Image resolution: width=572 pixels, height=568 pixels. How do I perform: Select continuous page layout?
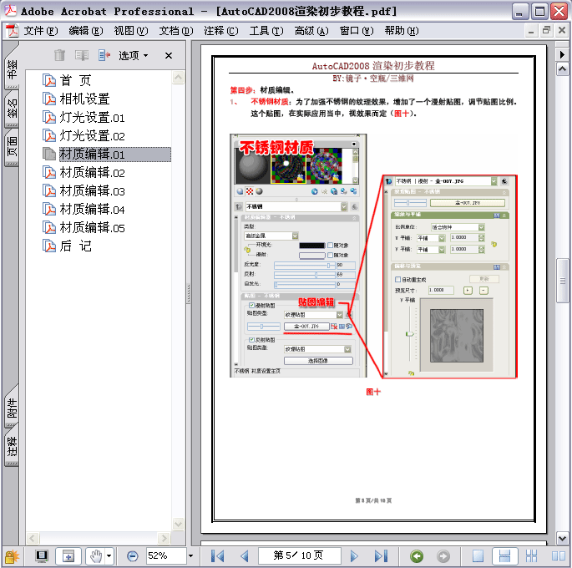point(504,556)
